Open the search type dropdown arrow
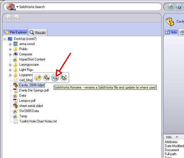The width and height of the screenshot is (184, 158). pos(17,7)
